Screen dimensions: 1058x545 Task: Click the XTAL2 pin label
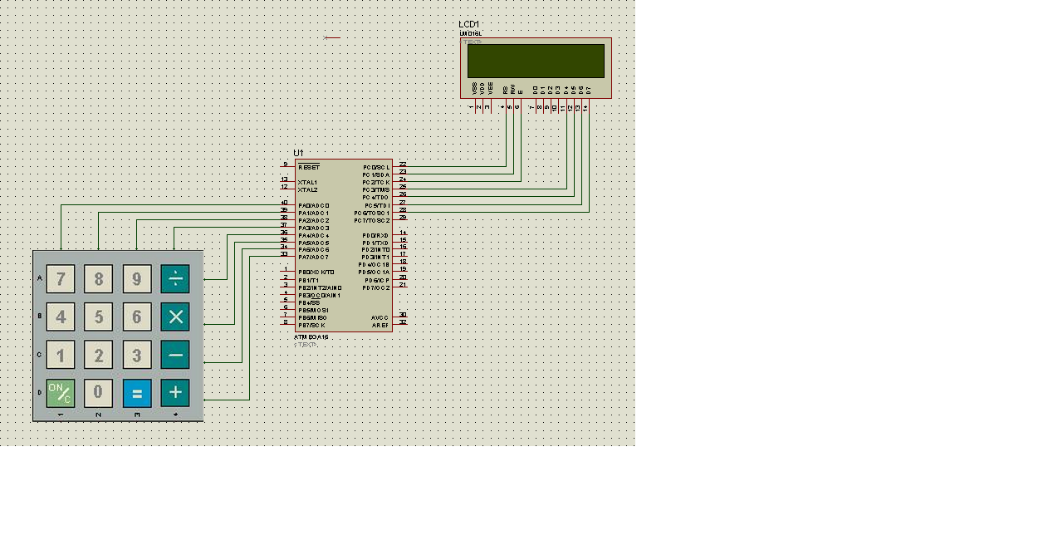(308, 190)
